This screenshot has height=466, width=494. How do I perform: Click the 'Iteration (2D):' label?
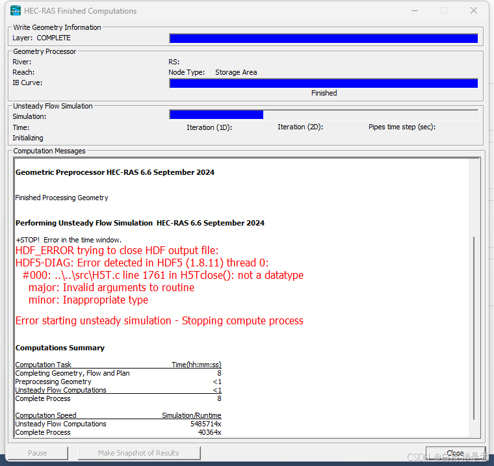click(x=300, y=127)
